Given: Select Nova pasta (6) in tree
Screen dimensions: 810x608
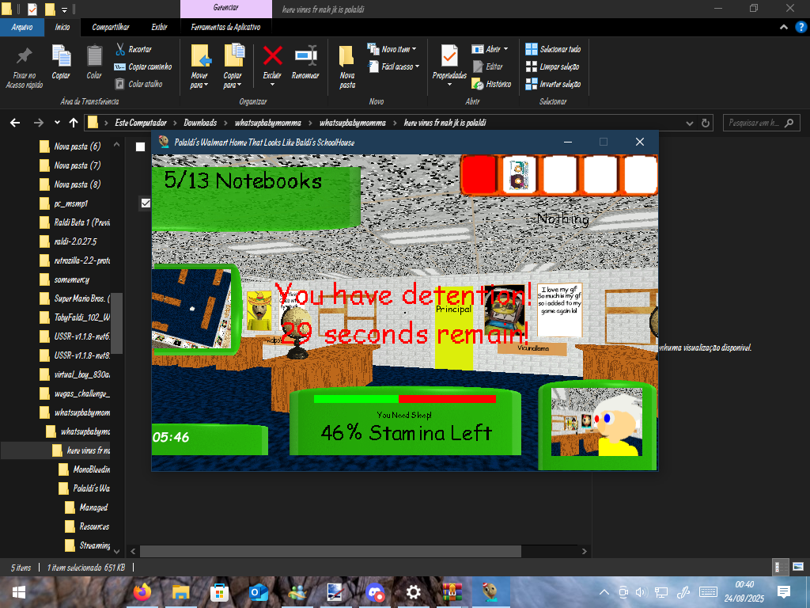Looking at the screenshot, I should (78, 146).
